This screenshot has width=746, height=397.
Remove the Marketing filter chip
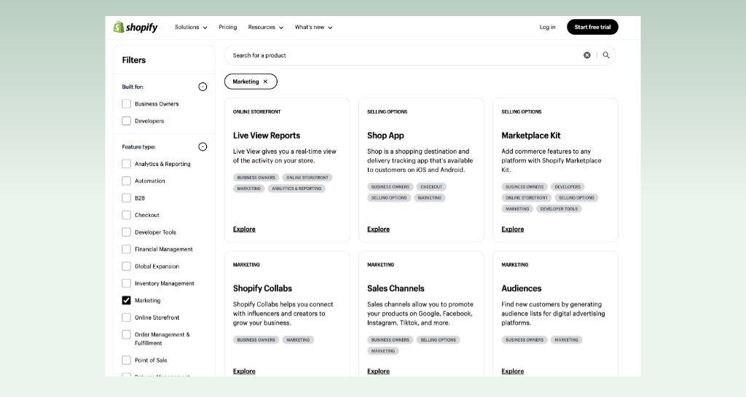click(x=265, y=82)
